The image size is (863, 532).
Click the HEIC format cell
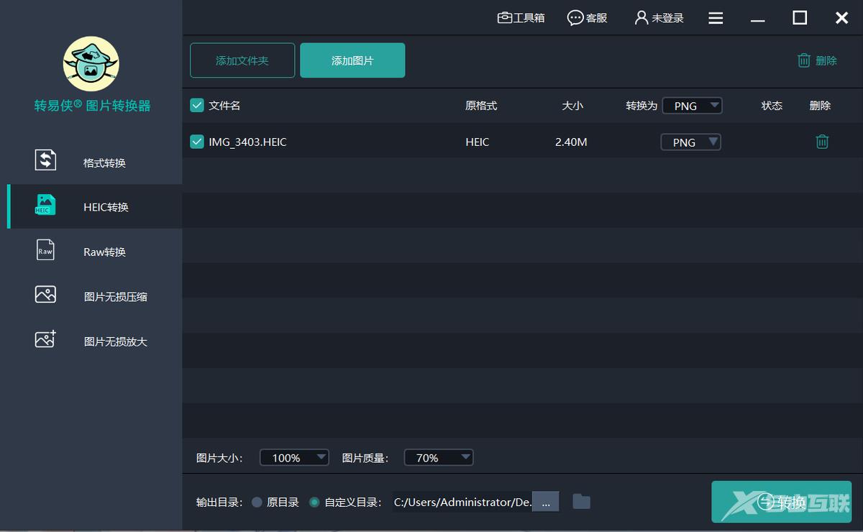pyautogui.click(x=478, y=142)
